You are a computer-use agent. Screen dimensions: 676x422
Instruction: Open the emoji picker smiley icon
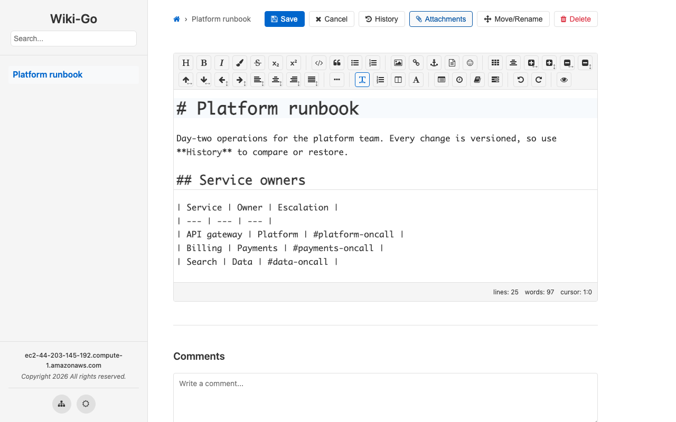(x=470, y=63)
